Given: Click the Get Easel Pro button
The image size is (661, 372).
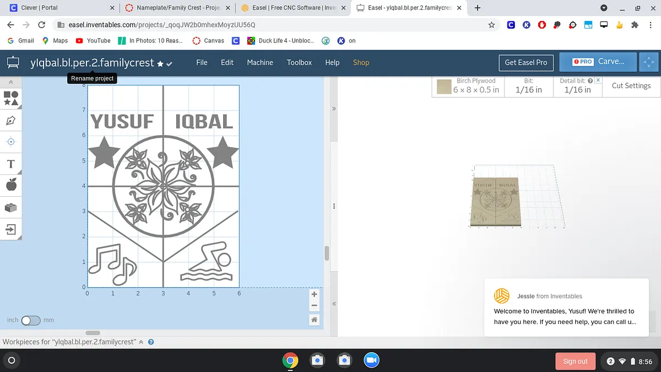Looking at the screenshot, I should (525, 62).
